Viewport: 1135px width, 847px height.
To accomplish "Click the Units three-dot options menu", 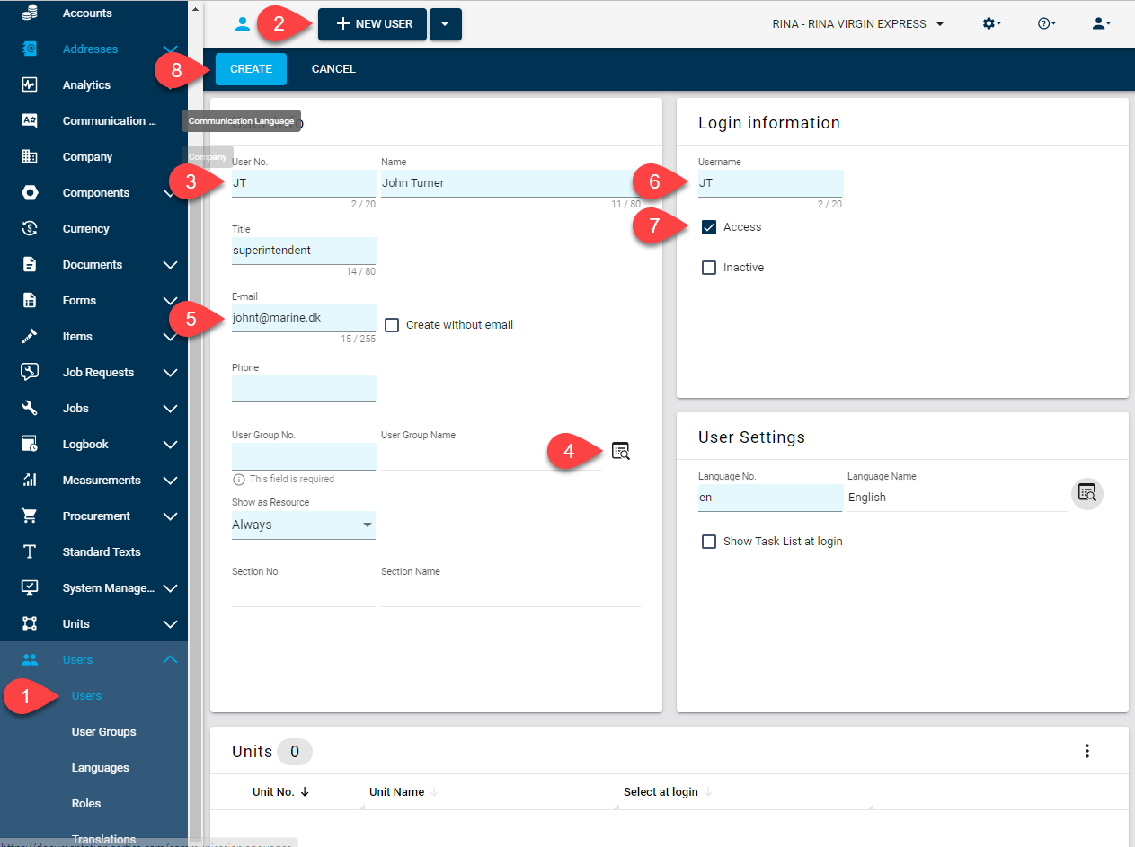I will coord(1087,751).
